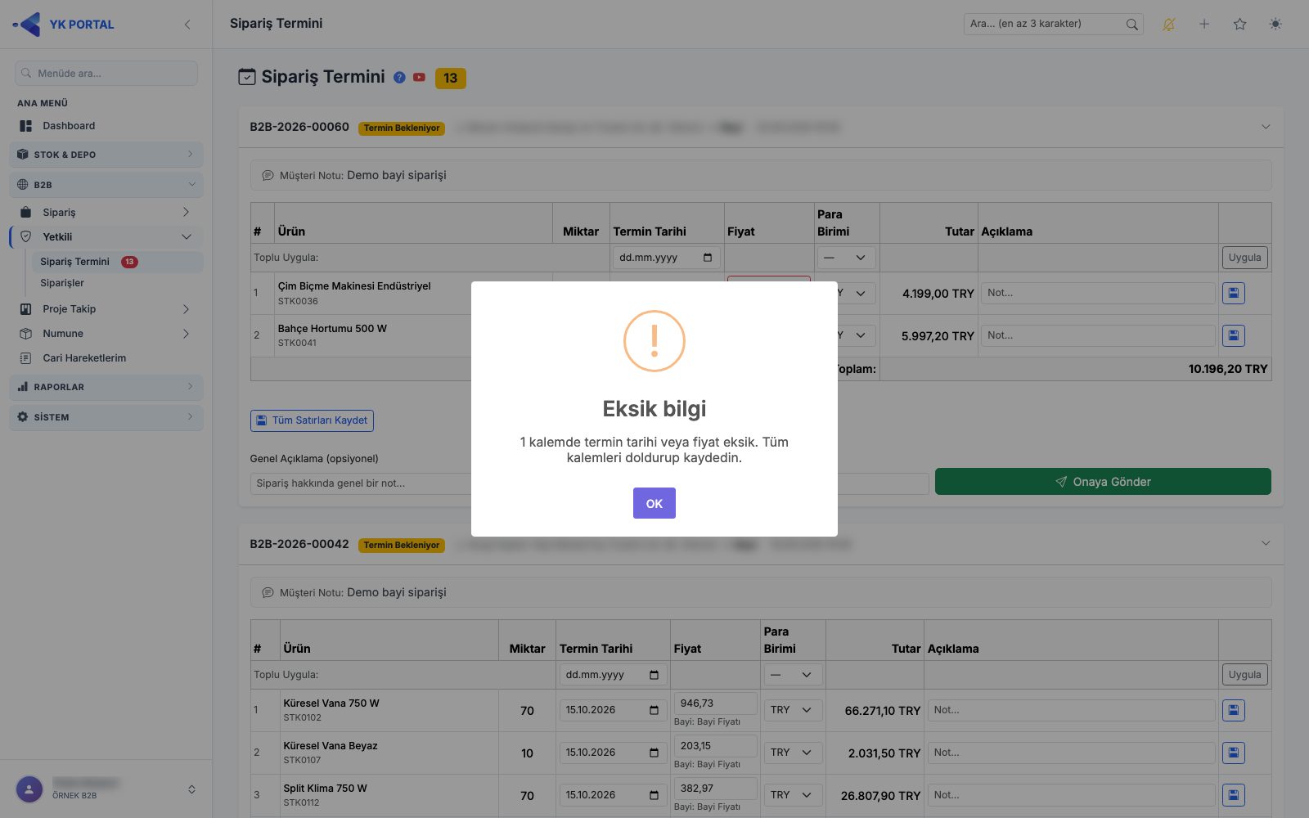Save row Split Klima 750 W disk icon
The image size is (1309, 818).
click(1234, 795)
